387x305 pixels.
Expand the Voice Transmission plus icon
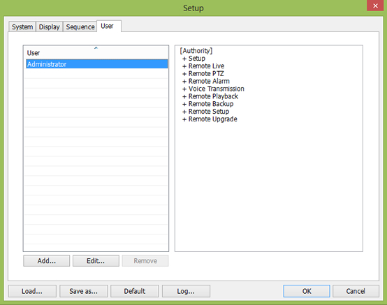[184, 89]
